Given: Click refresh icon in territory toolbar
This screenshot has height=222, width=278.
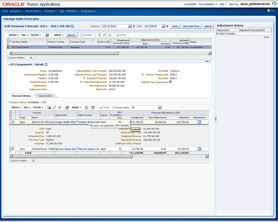Looking at the screenshot, I should coord(47,35).
